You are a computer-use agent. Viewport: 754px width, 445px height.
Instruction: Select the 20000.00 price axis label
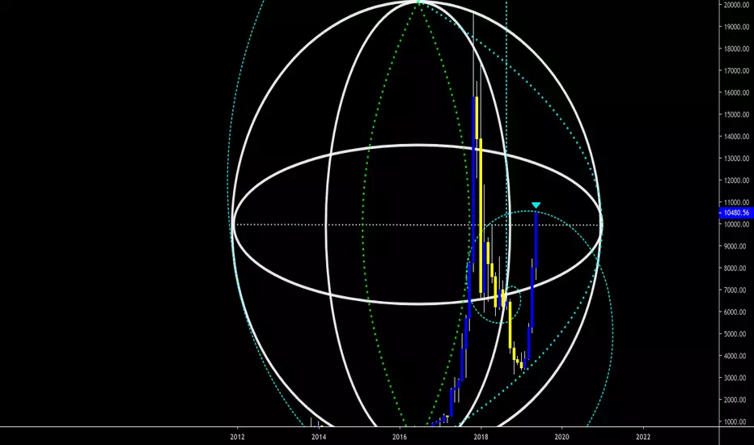(x=736, y=5)
